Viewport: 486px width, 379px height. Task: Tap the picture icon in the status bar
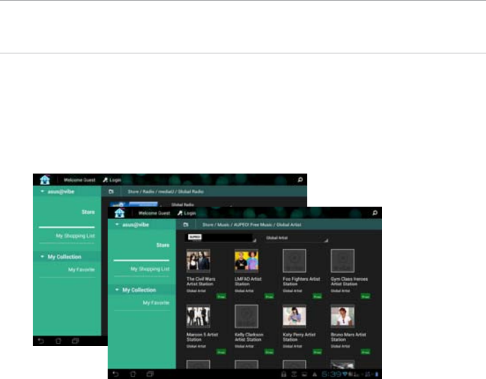(304, 374)
